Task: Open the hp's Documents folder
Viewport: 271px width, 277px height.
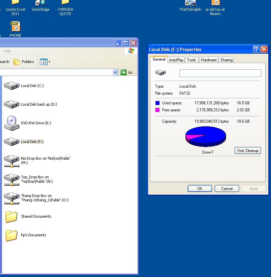Action: tap(11, 235)
